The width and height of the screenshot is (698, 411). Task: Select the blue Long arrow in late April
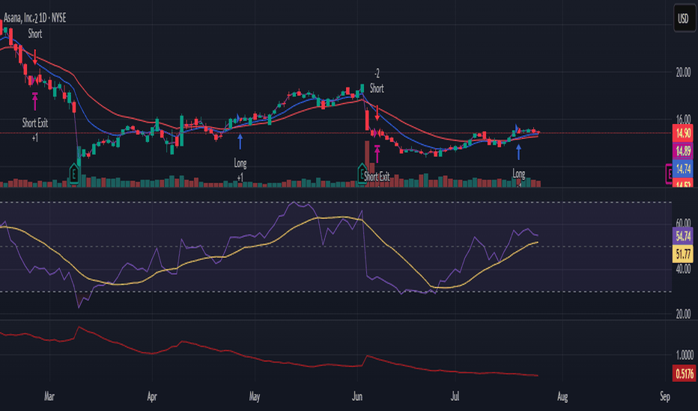tap(240, 141)
